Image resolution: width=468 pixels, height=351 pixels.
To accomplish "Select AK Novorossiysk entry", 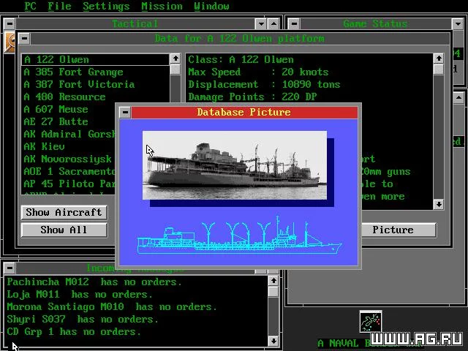I will tap(69, 159).
